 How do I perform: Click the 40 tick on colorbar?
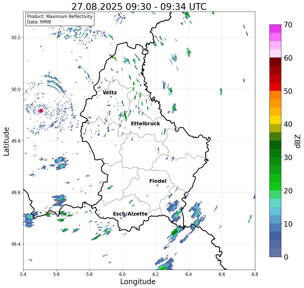point(288,124)
